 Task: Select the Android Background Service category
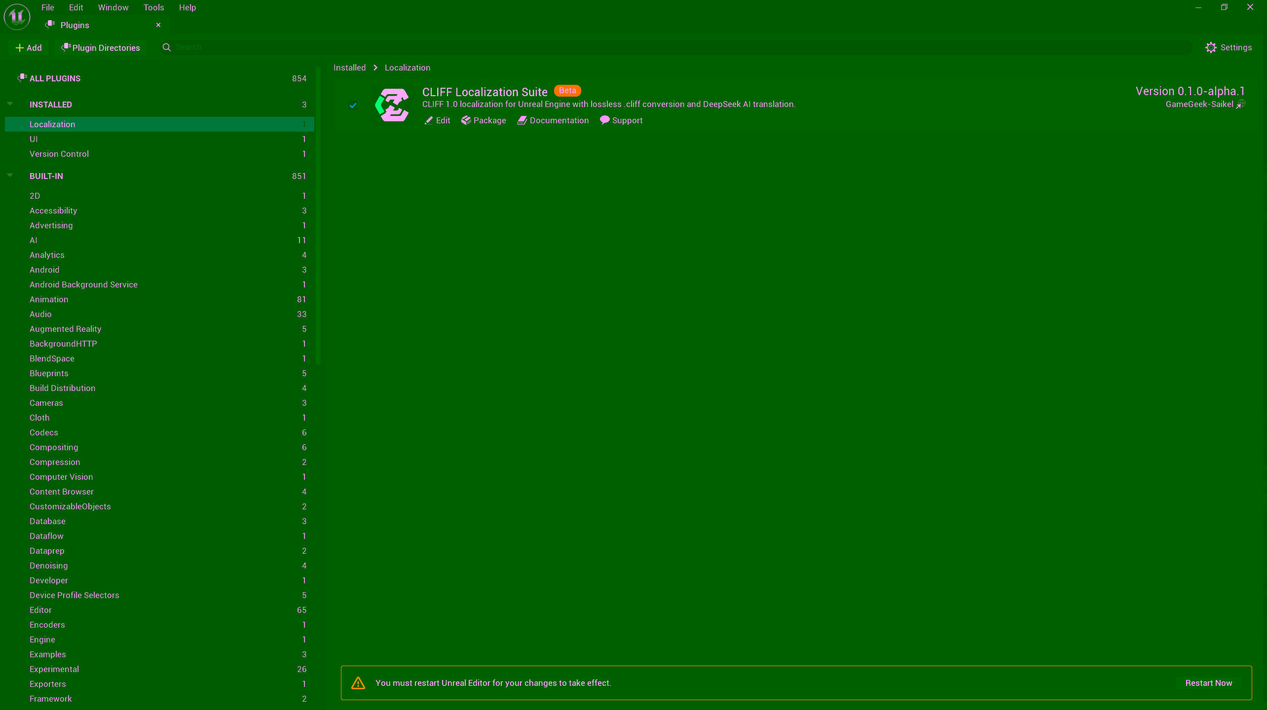[159, 284]
